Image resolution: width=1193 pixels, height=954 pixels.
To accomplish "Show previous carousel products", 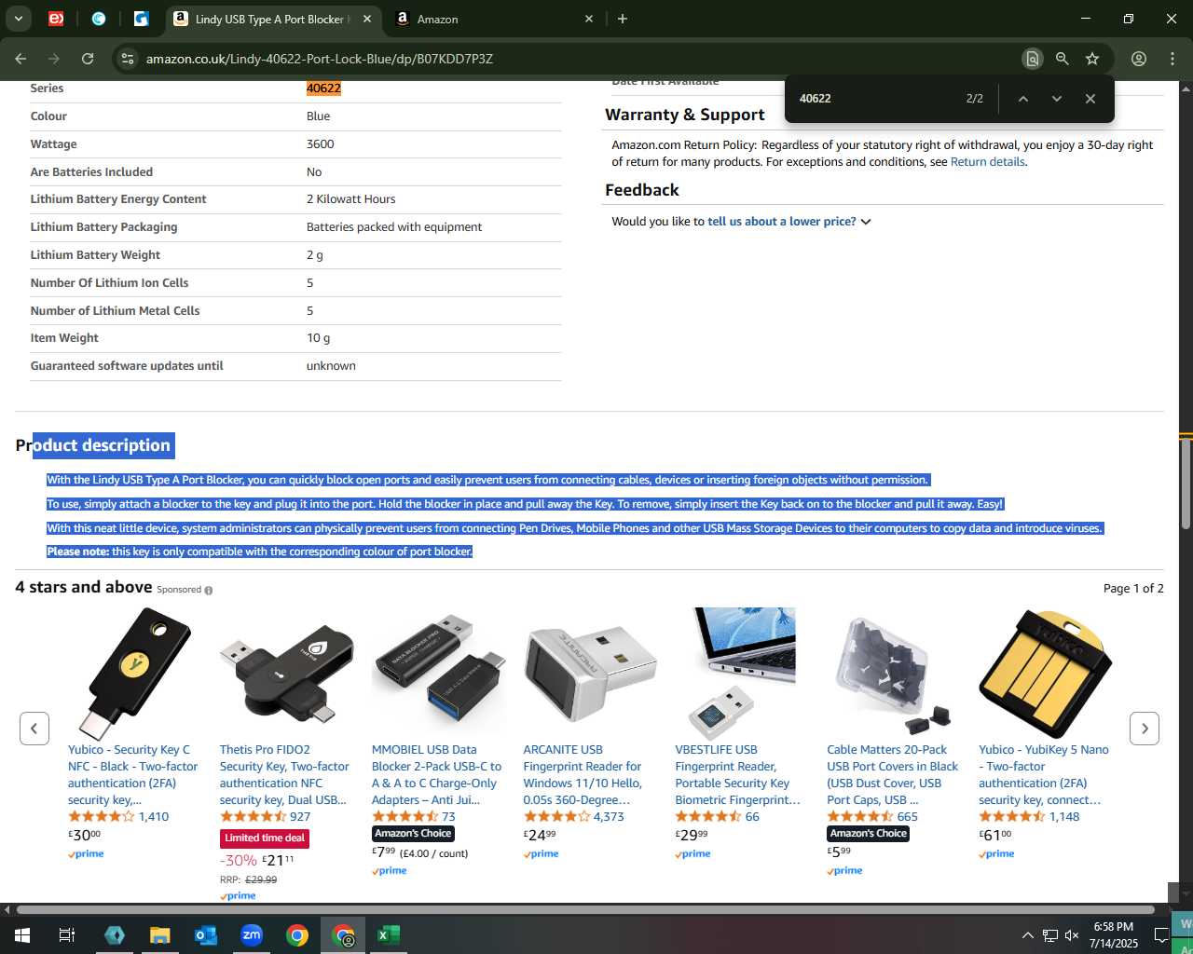I will tap(34, 729).
